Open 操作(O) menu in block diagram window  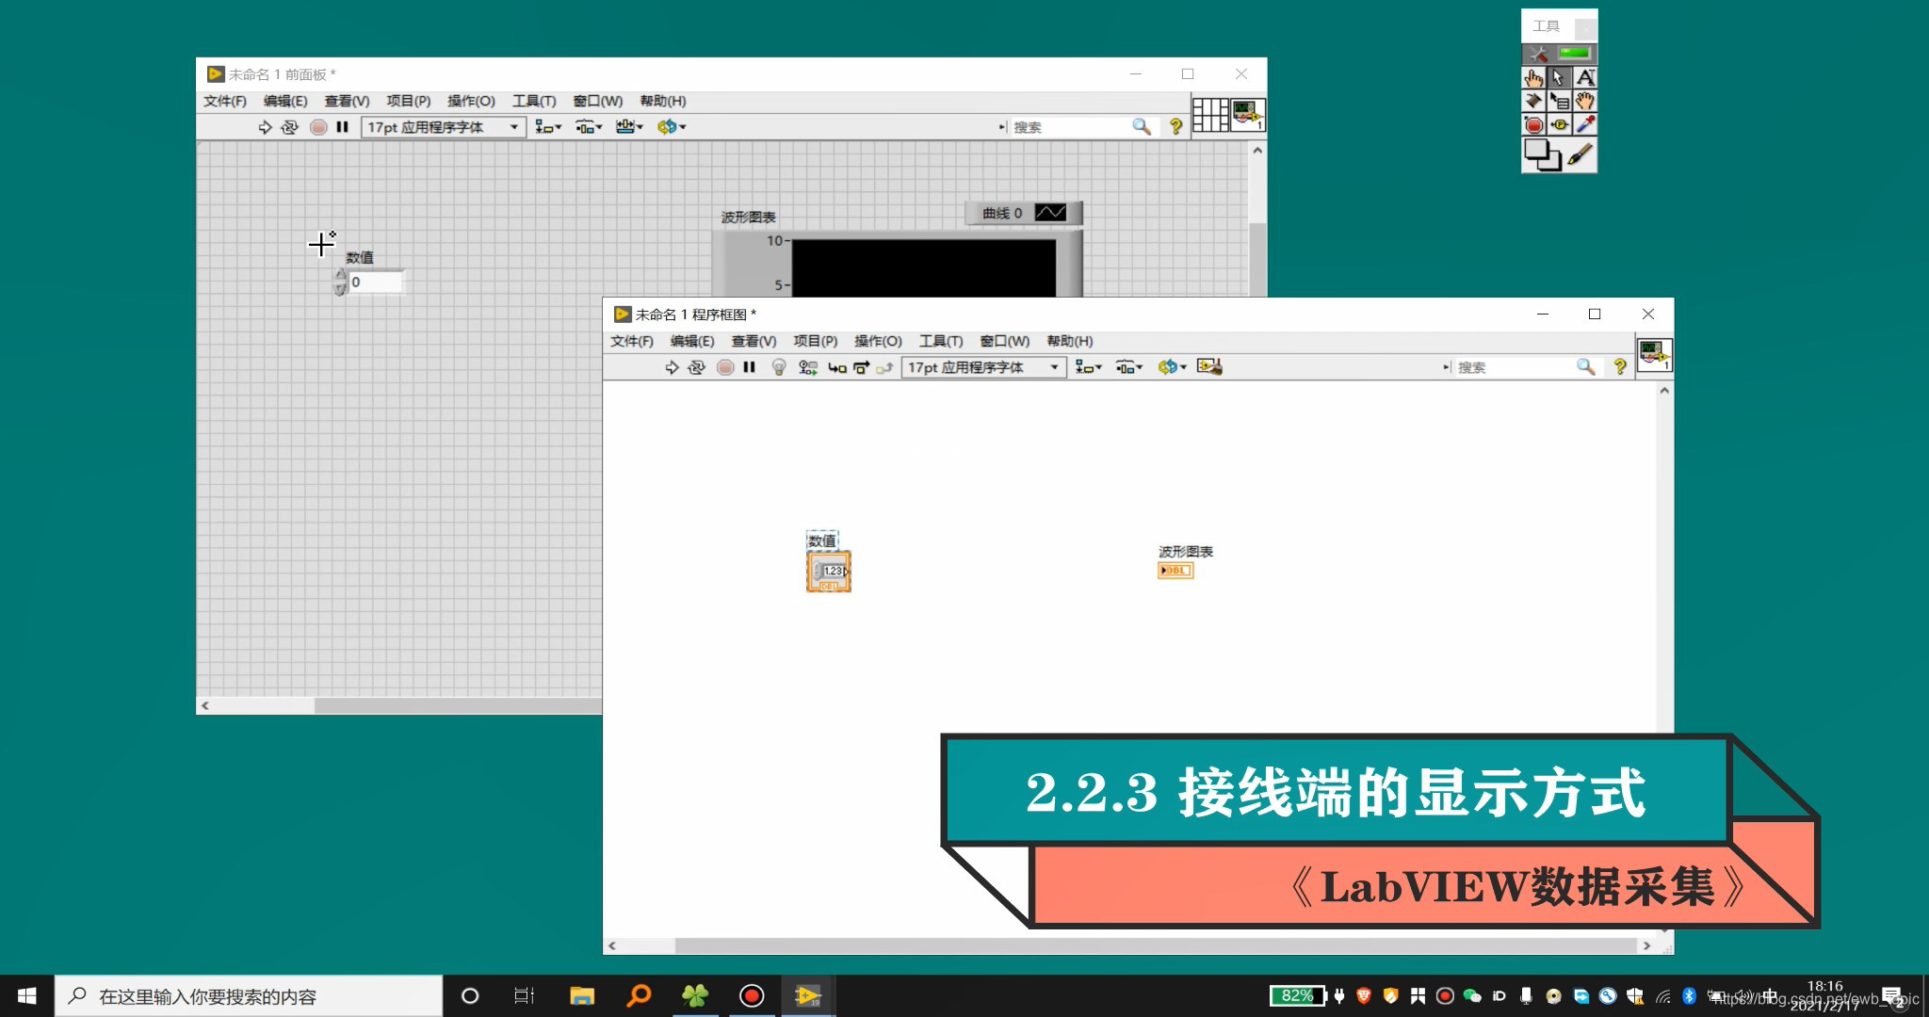click(x=878, y=341)
